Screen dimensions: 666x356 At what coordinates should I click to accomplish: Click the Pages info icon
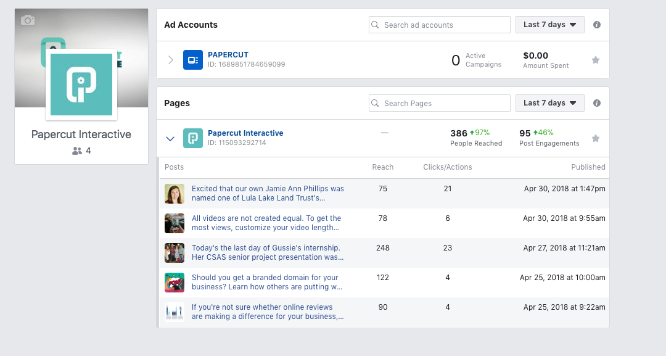597,103
